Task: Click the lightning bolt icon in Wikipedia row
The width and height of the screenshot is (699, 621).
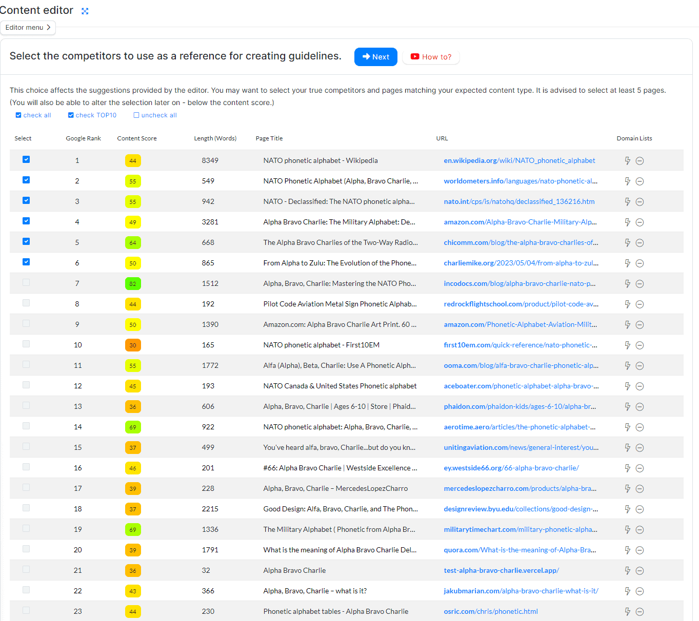Action: (x=627, y=161)
